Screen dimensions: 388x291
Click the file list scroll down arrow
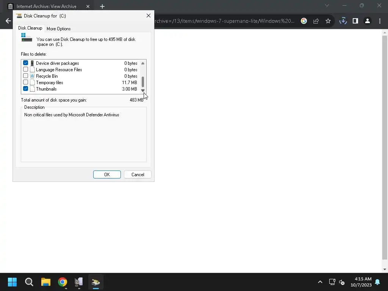[x=143, y=90]
